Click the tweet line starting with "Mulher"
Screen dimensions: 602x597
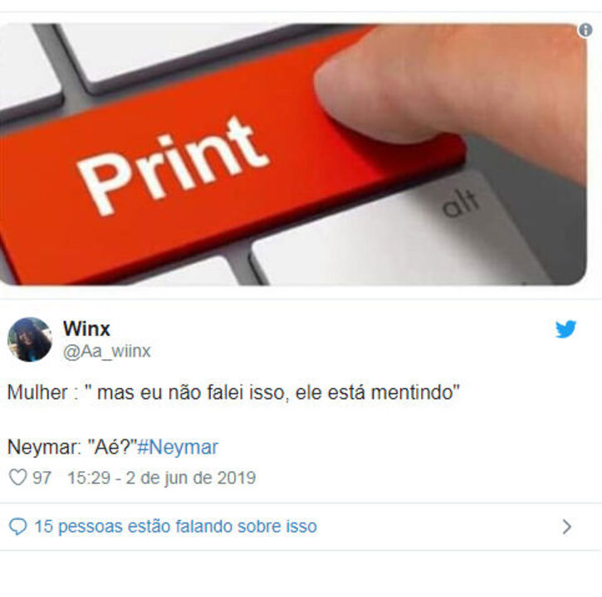233,393
